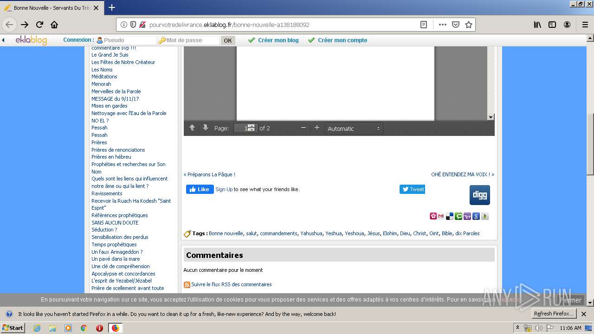Focus the Pseudo login field

coord(126,40)
